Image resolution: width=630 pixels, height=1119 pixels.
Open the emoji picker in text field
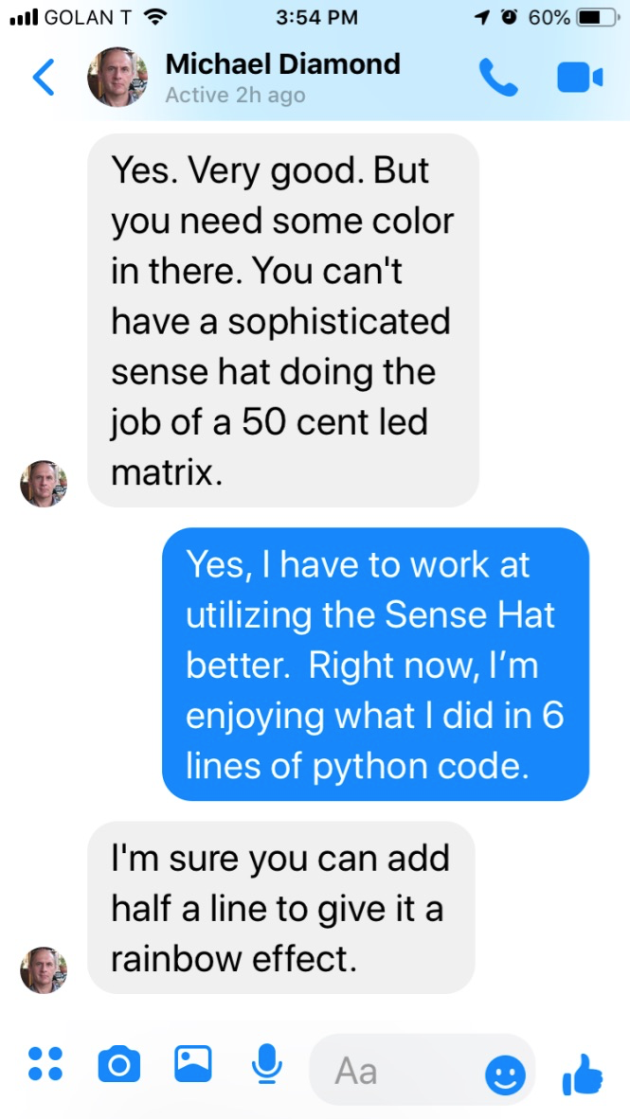click(505, 1074)
